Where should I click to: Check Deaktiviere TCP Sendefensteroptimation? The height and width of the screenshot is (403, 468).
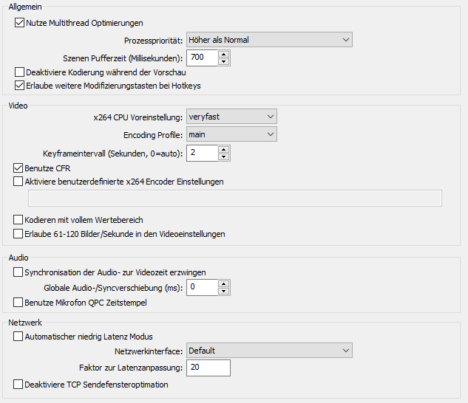click(x=18, y=385)
